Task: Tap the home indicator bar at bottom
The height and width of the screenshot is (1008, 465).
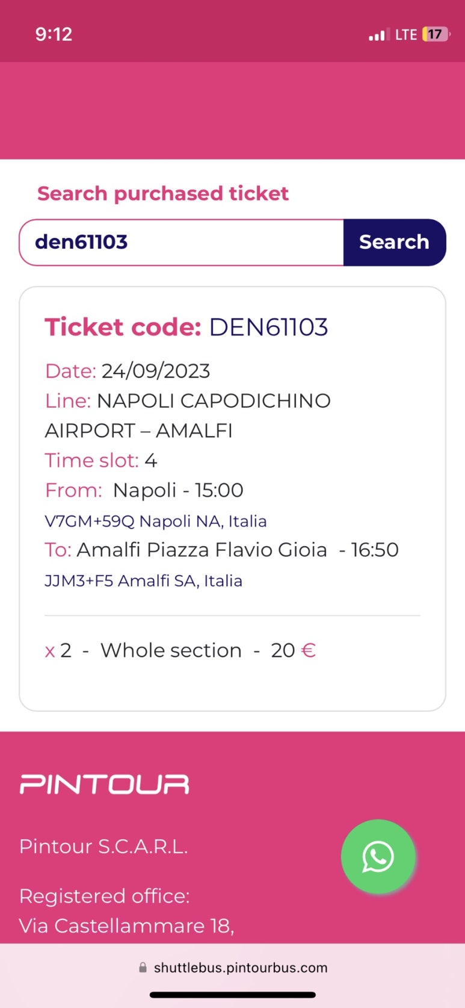Action: [233, 995]
